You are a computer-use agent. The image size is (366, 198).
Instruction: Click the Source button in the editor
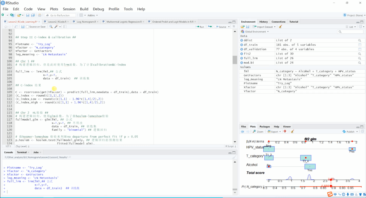[x=221, y=27]
